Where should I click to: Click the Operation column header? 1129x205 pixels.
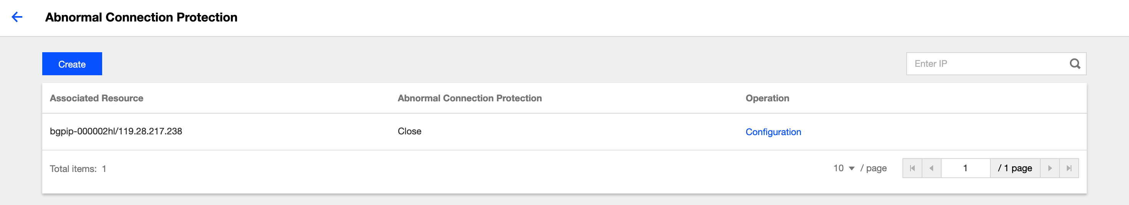pyautogui.click(x=767, y=98)
